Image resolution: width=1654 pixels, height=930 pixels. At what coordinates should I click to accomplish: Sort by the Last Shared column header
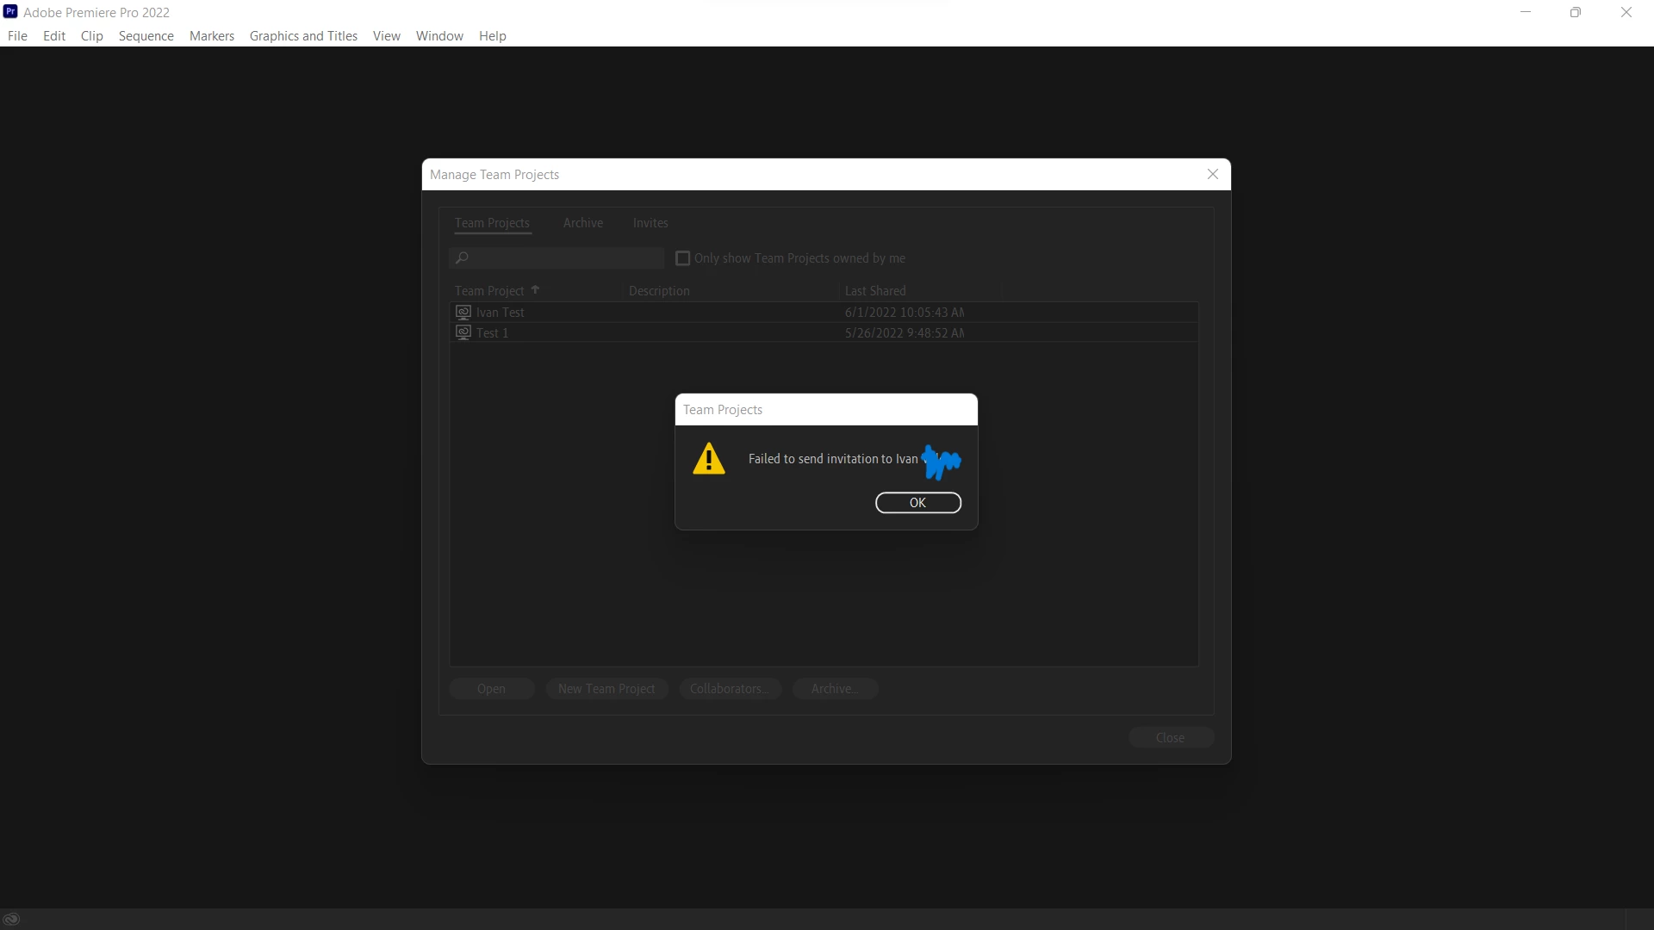(x=874, y=291)
